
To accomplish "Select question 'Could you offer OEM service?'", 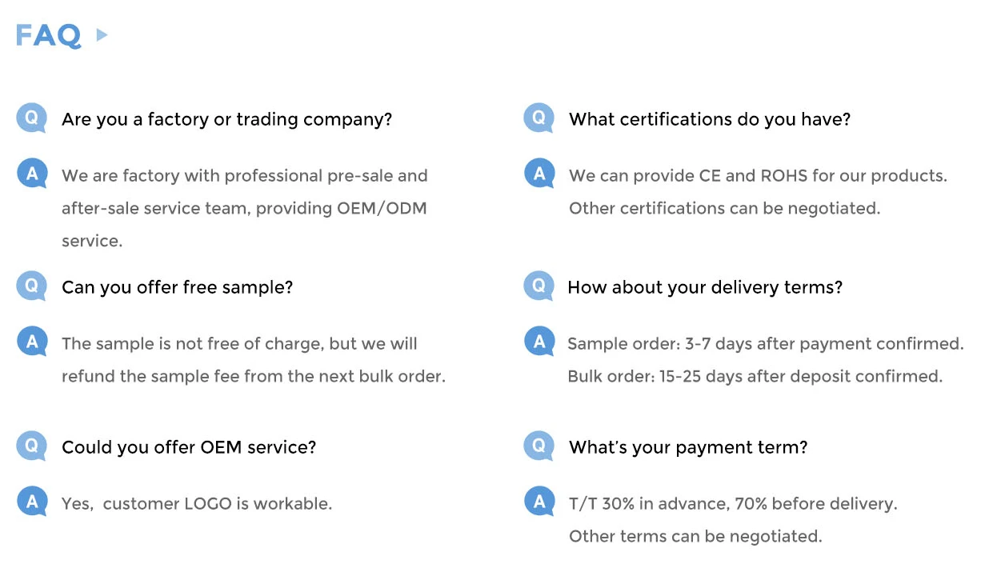I will [x=189, y=447].
